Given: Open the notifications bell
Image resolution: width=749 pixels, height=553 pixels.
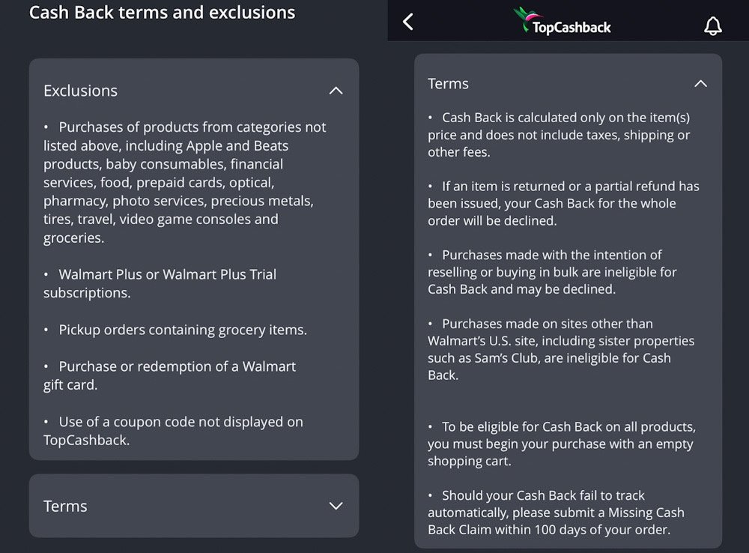Looking at the screenshot, I should point(712,25).
